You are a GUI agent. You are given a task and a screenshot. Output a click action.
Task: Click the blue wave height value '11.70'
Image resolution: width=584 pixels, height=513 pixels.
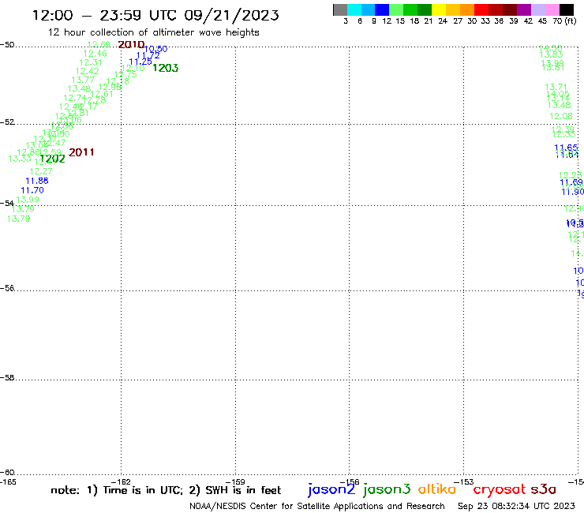coord(32,190)
